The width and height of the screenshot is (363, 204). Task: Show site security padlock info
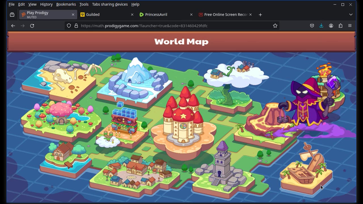click(76, 26)
